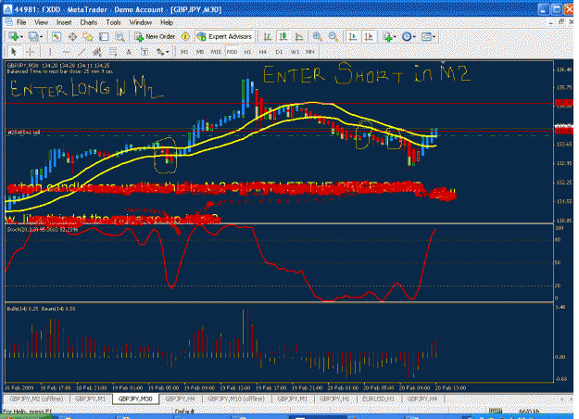579x419 pixels.
Task: Open the Charts menu
Action: [x=89, y=22]
